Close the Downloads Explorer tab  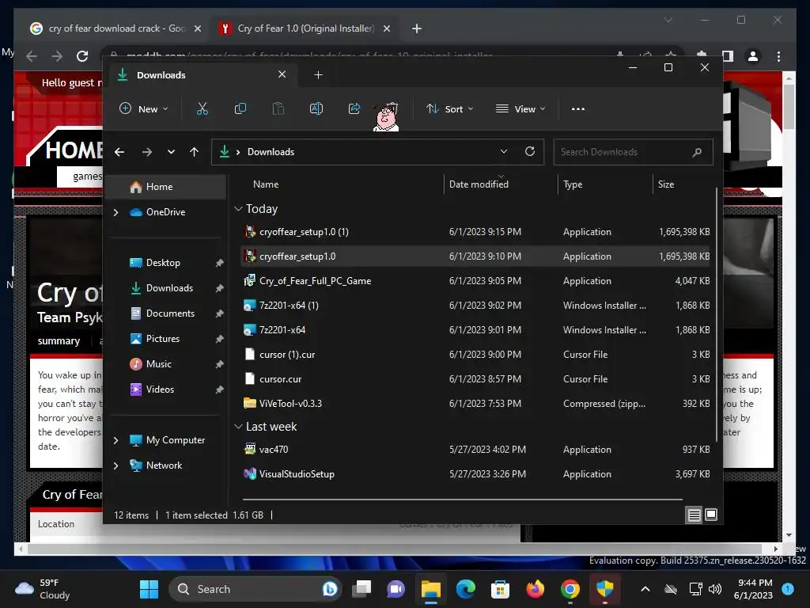pyautogui.click(x=282, y=74)
